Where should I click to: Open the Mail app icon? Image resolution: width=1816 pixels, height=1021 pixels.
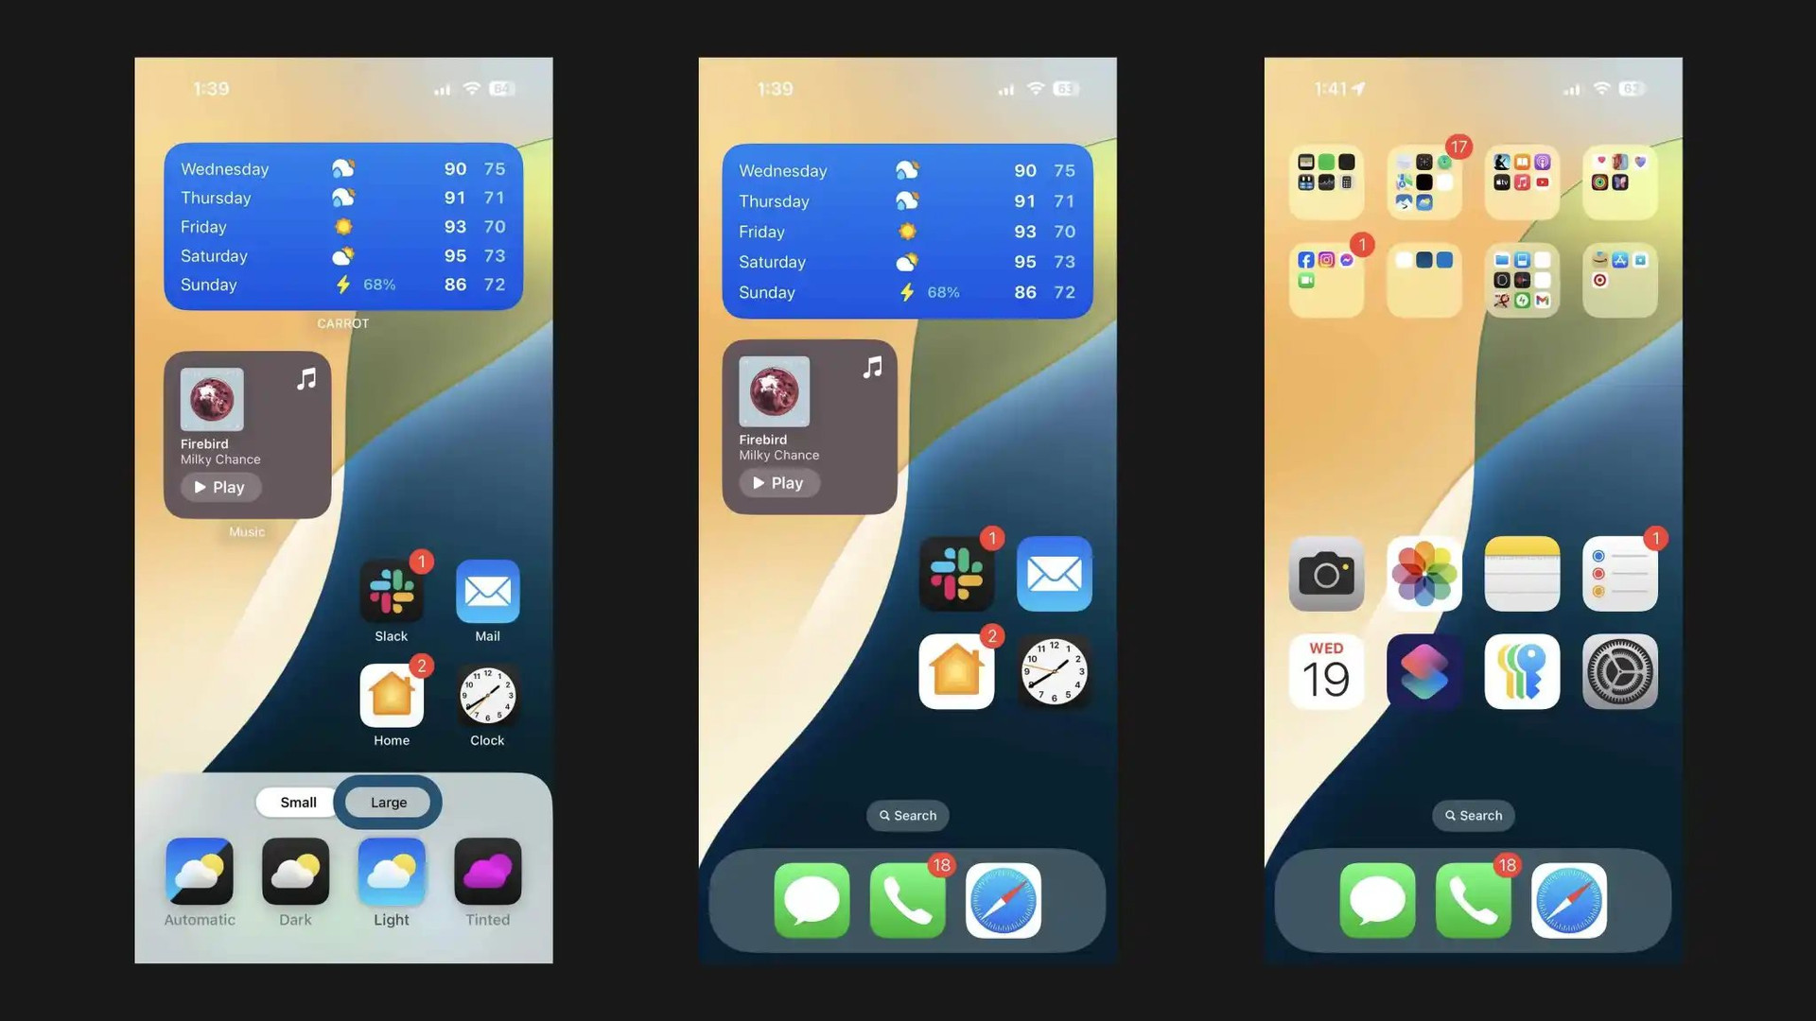tap(488, 591)
